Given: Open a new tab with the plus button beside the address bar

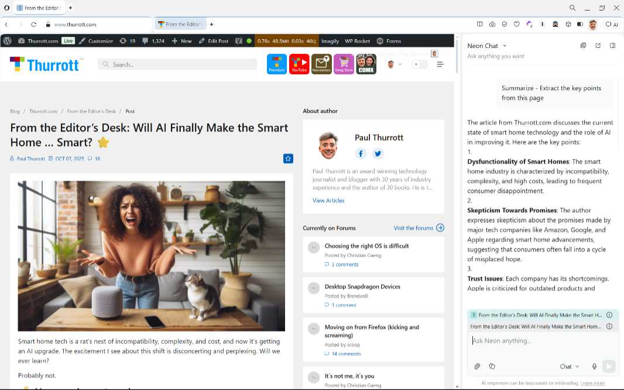Looking at the screenshot, I should (x=211, y=24).
